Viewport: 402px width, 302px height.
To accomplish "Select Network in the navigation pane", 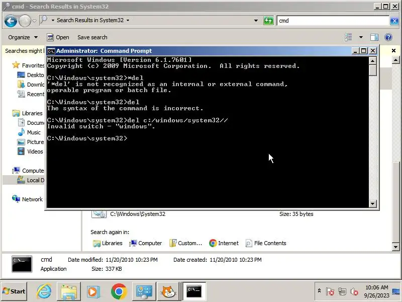I will (27, 199).
